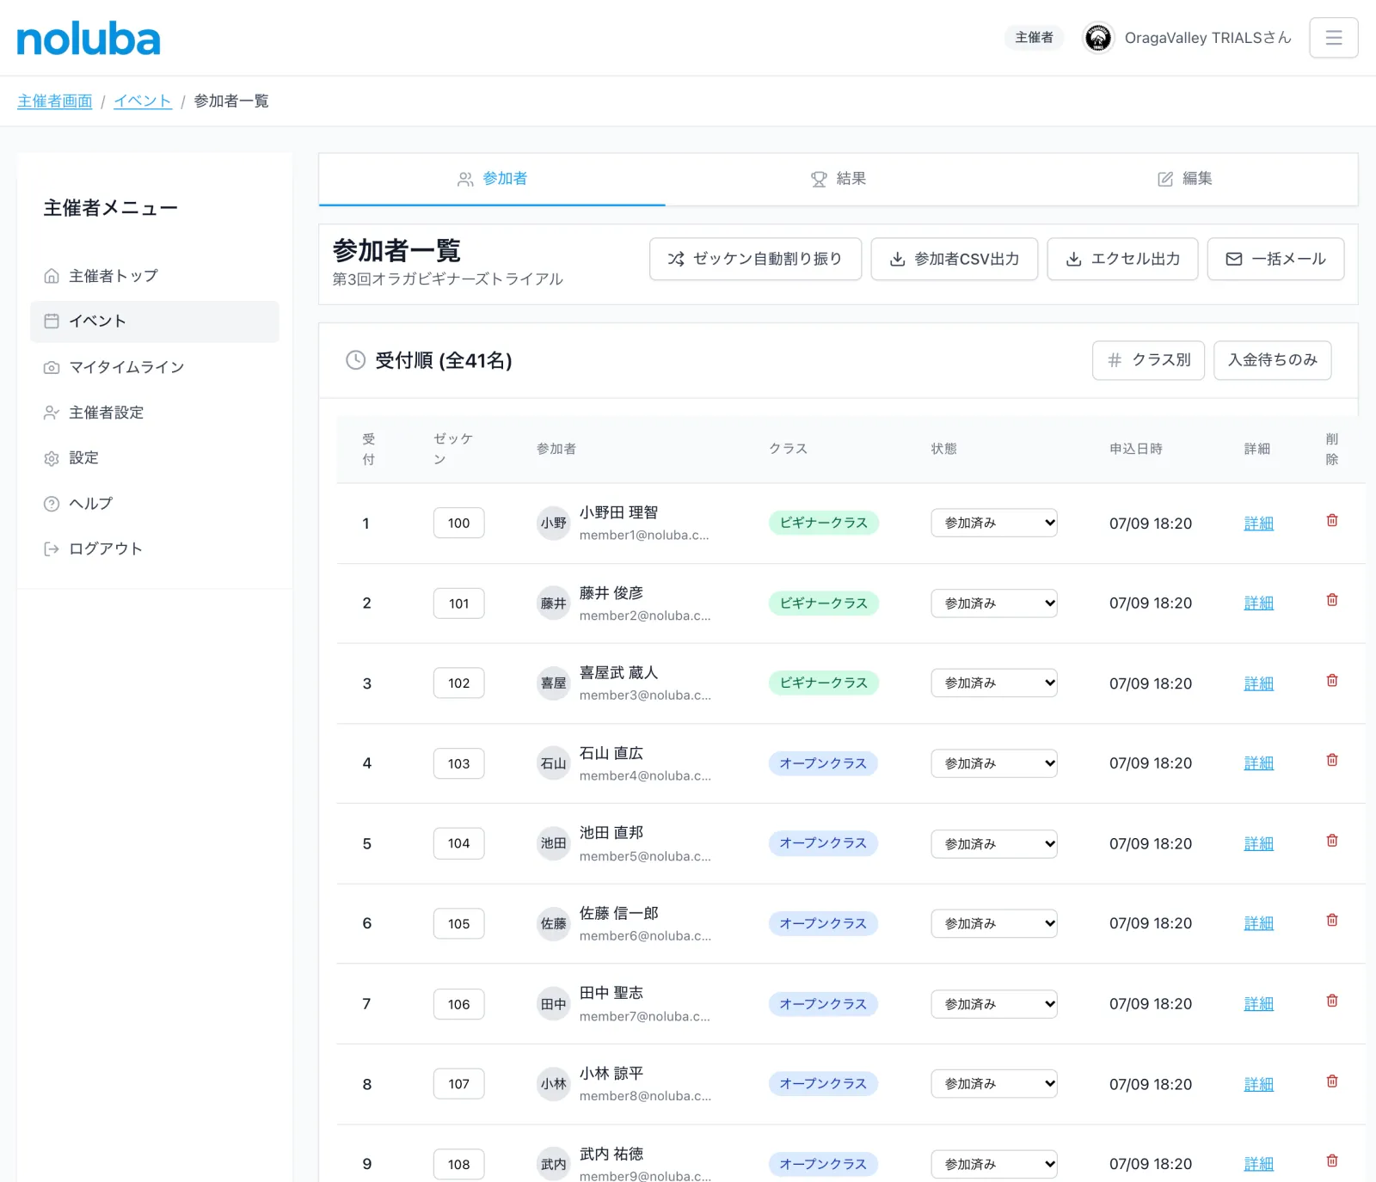The width and height of the screenshot is (1376, 1182).
Task: Click ゼッケン自動割り振り button
Action: coord(755,259)
